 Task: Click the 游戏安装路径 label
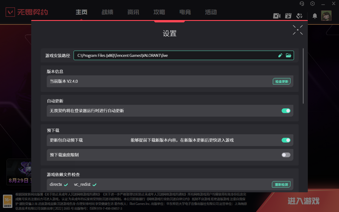(x=58, y=56)
